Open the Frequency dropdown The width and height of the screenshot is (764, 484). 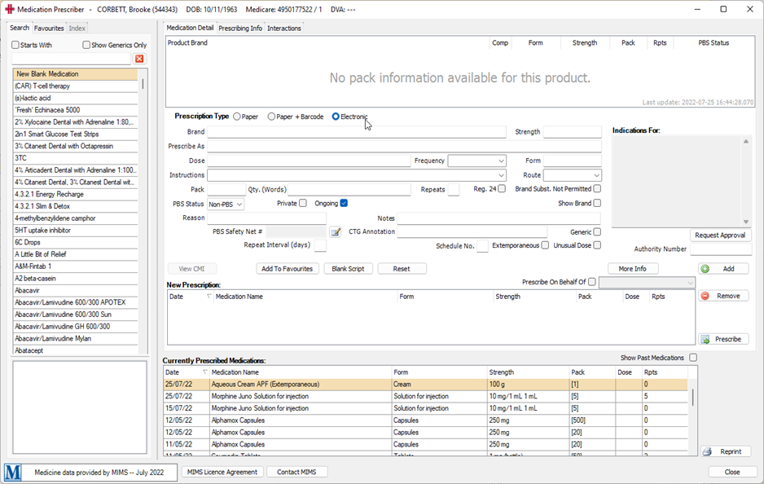[500, 161]
